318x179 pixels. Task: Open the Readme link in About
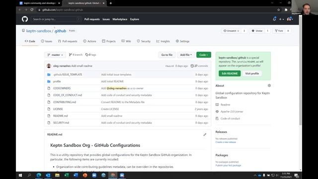[x=225, y=105]
